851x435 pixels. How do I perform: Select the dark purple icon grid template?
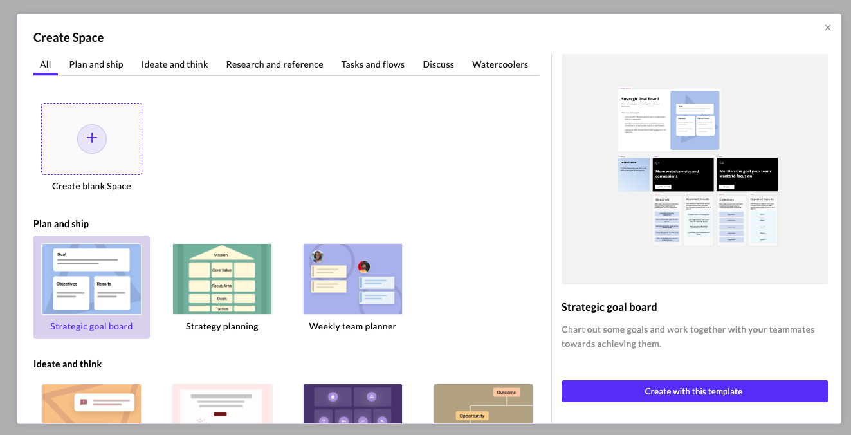(353, 403)
